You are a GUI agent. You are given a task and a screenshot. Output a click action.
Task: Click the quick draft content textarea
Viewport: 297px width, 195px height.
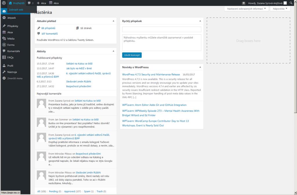tap(162, 43)
